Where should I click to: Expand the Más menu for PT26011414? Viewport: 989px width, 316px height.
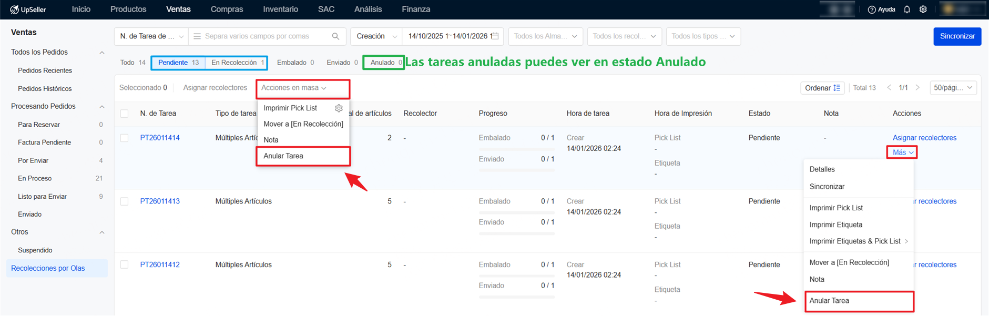click(902, 152)
